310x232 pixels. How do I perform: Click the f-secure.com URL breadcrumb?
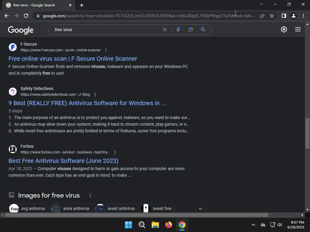[x=61, y=50]
